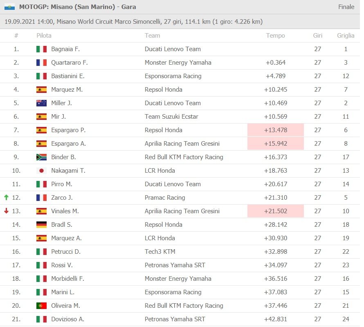The image size is (364, 327).
Task: Click the South African flag beside Binder B.
Action: (x=41, y=157)
